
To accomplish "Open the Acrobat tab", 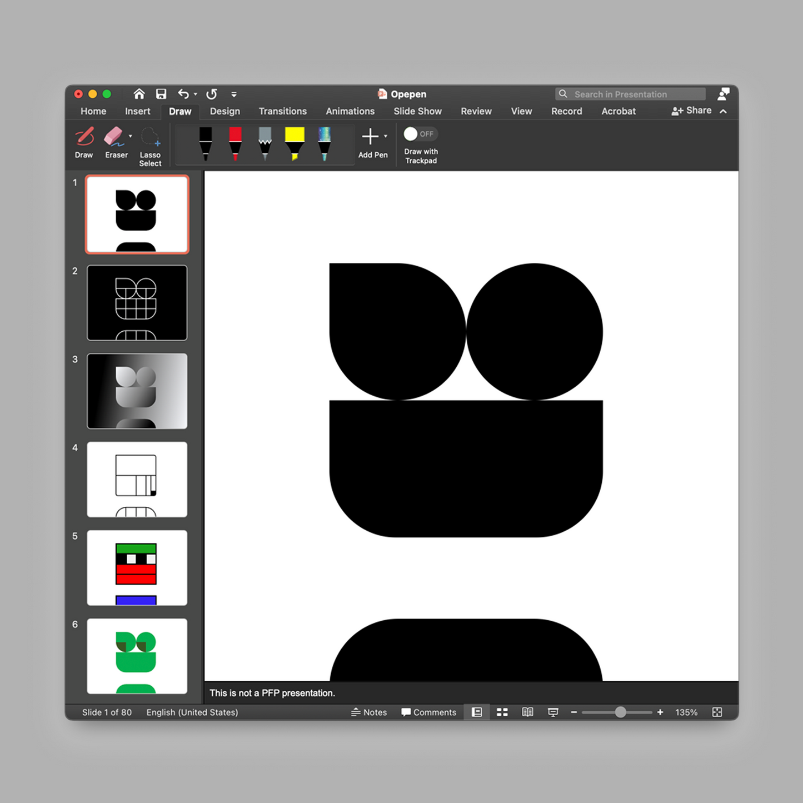I will pos(619,111).
